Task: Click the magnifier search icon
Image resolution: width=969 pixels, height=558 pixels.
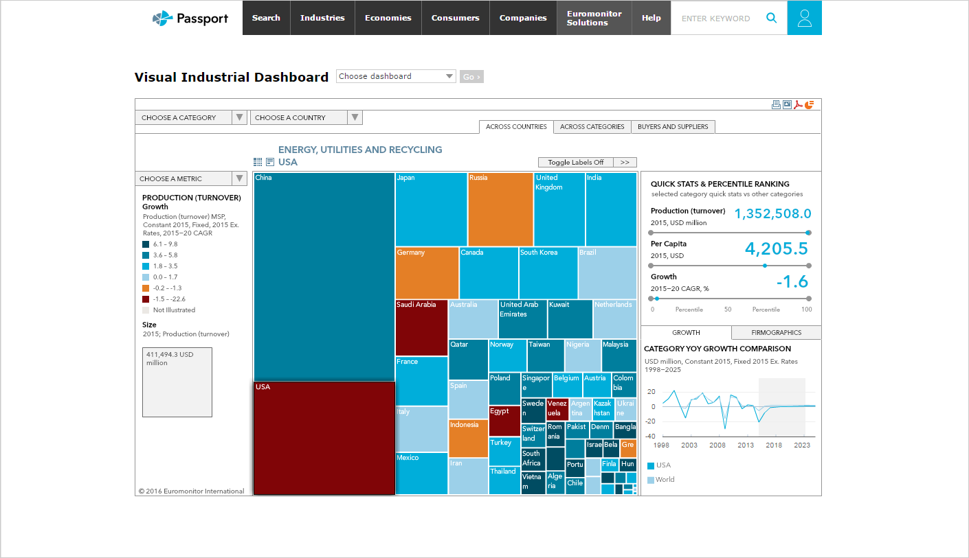Action: [x=772, y=18]
